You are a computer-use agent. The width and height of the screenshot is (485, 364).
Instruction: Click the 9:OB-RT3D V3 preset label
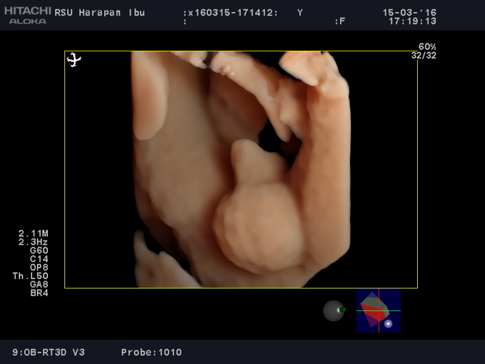pos(48,352)
